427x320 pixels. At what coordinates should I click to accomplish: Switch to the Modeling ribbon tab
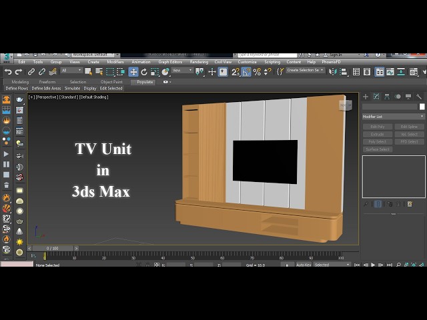click(20, 82)
